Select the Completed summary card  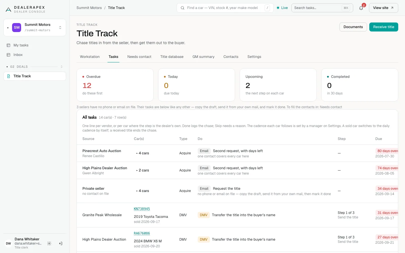pyautogui.click(x=360, y=85)
